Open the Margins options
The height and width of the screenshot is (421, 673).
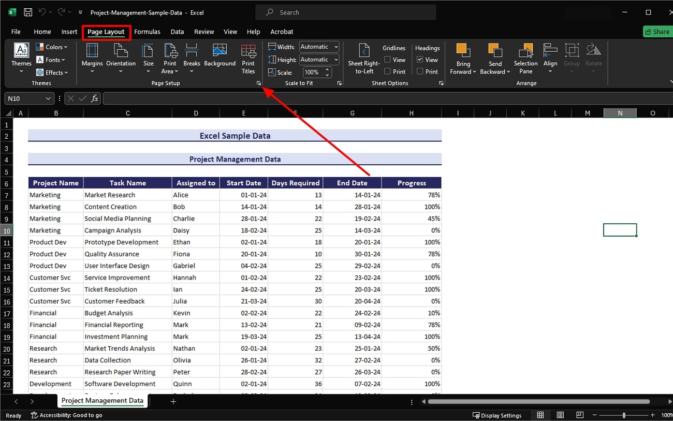click(92, 57)
